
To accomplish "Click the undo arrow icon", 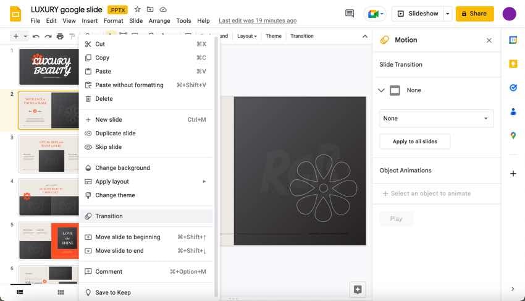I will click(x=36, y=36).
